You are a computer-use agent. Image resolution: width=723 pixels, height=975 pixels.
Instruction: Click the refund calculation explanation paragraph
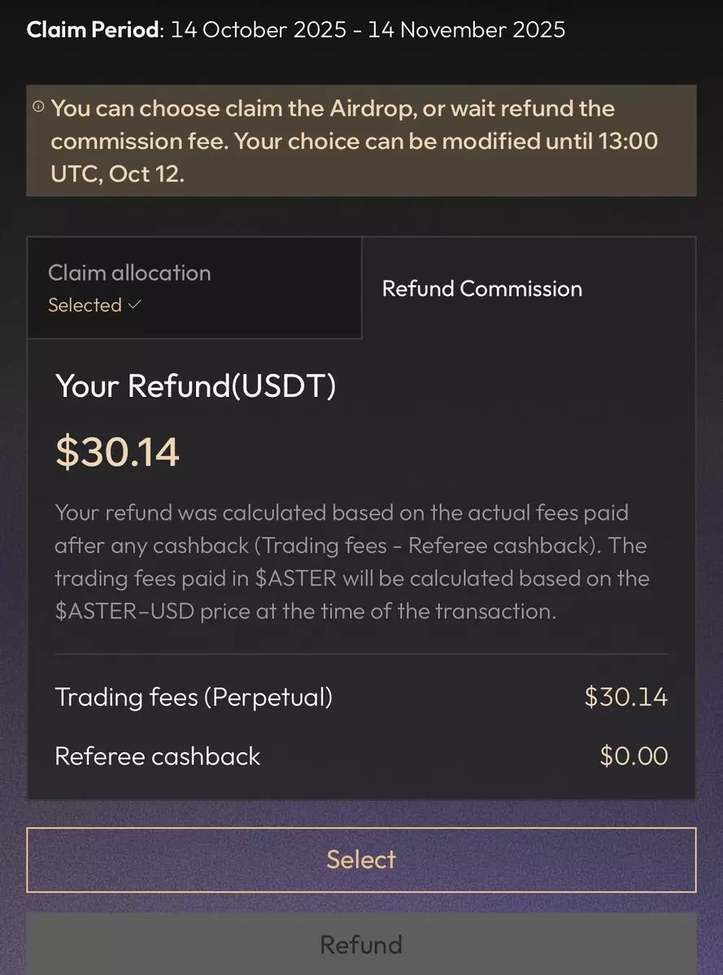coord(351,562)
